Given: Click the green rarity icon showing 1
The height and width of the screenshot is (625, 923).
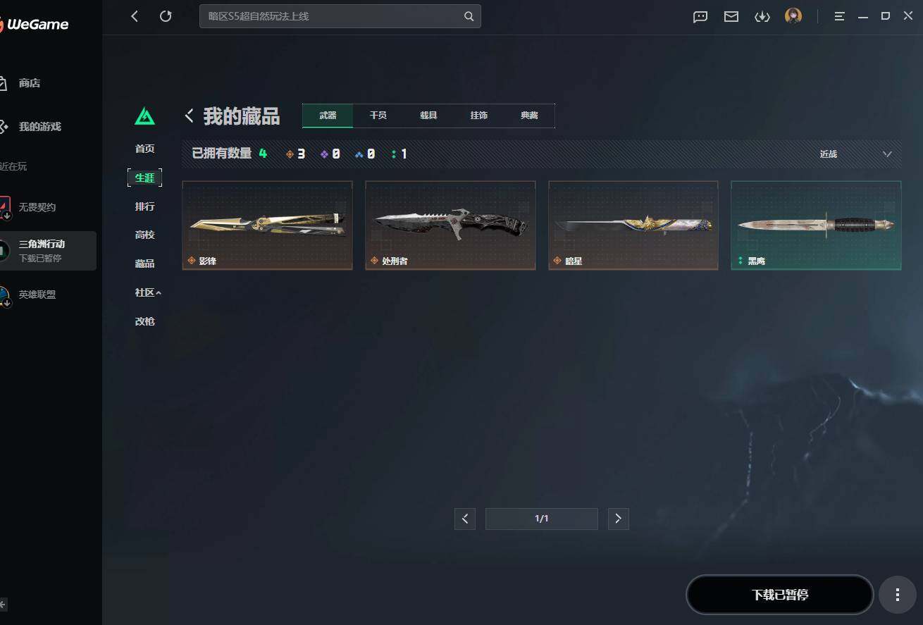Looking at the screenshot, I should [393, 154].
